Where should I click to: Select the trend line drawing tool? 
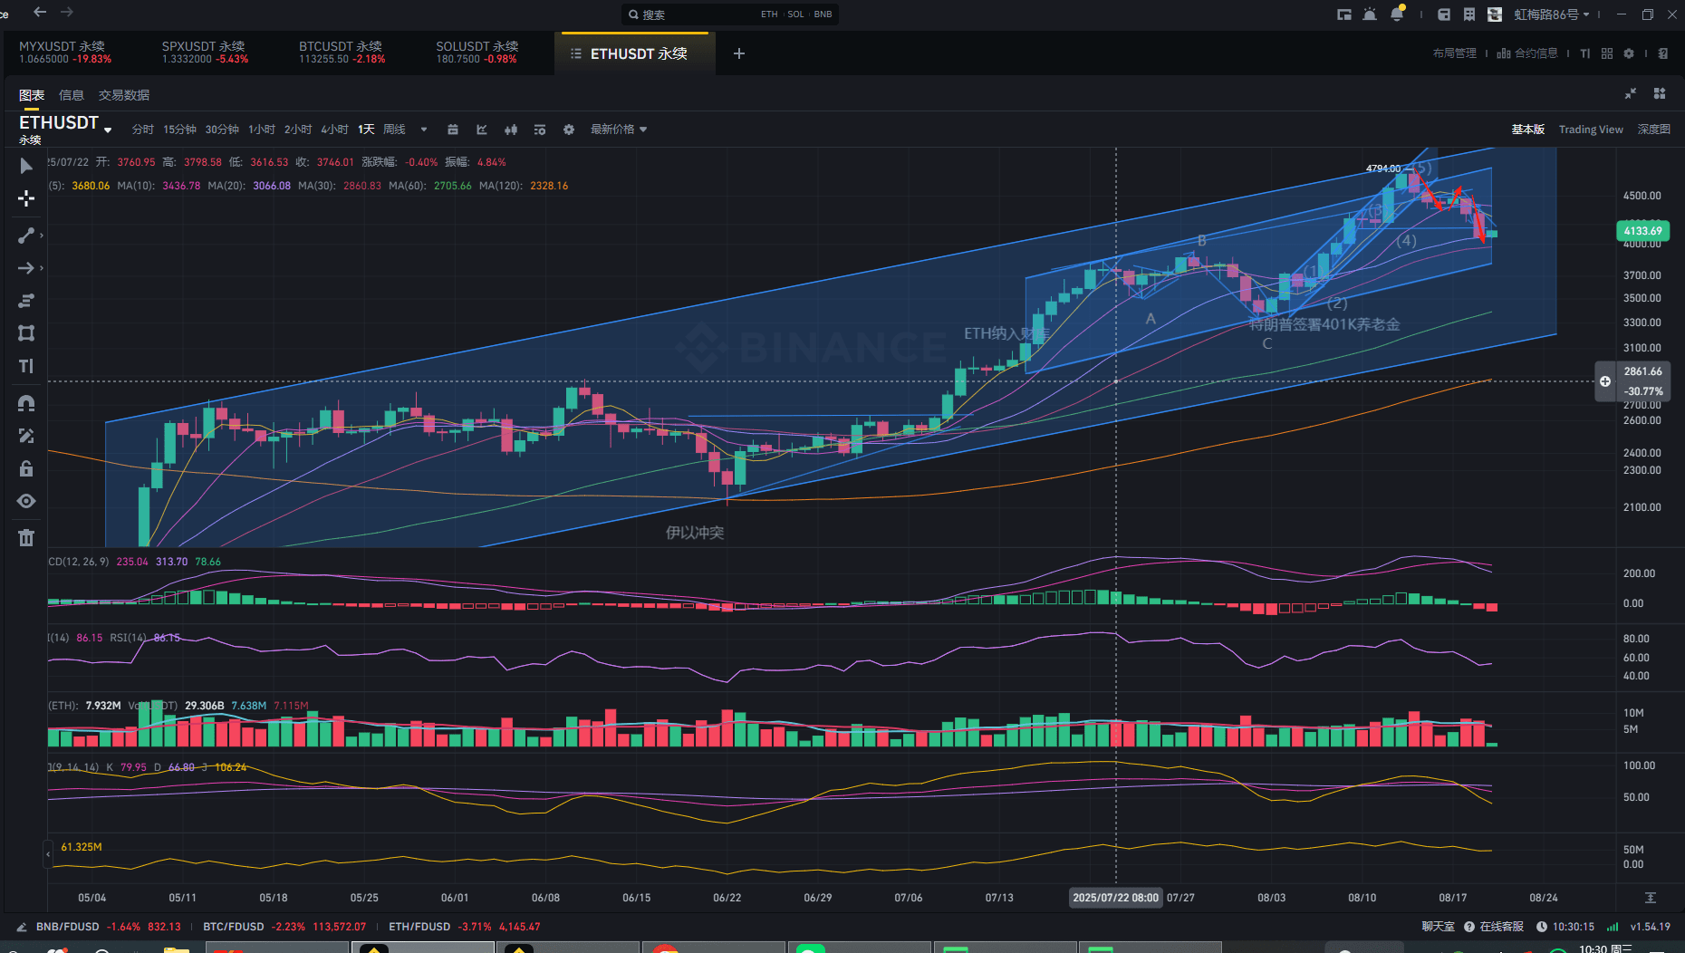click(x=26, y=236)
